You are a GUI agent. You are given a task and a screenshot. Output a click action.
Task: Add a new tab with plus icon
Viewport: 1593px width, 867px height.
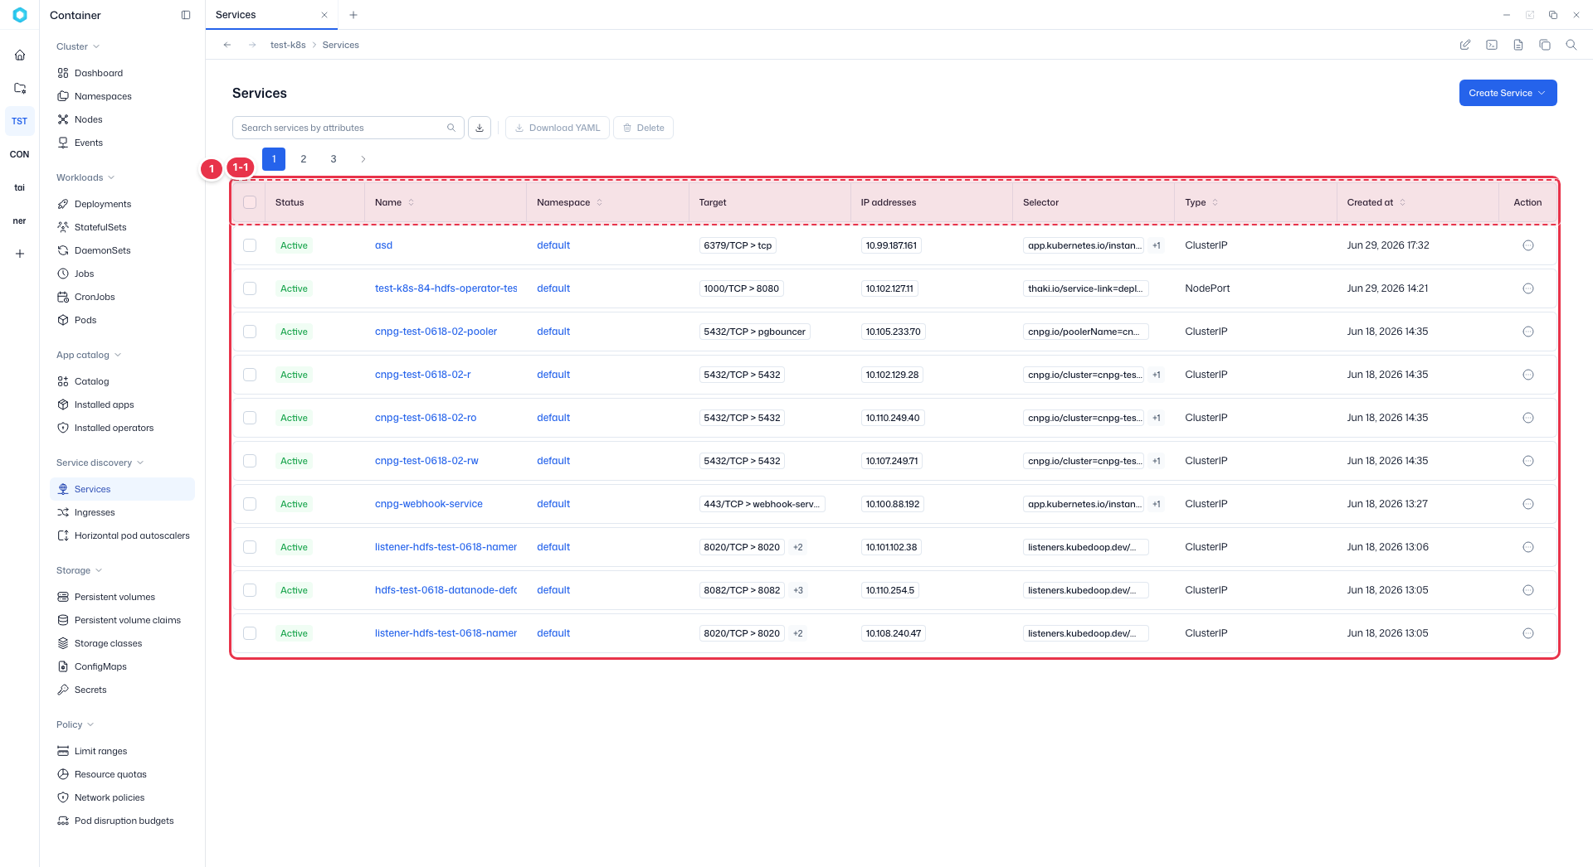click(x=353, y=15)
